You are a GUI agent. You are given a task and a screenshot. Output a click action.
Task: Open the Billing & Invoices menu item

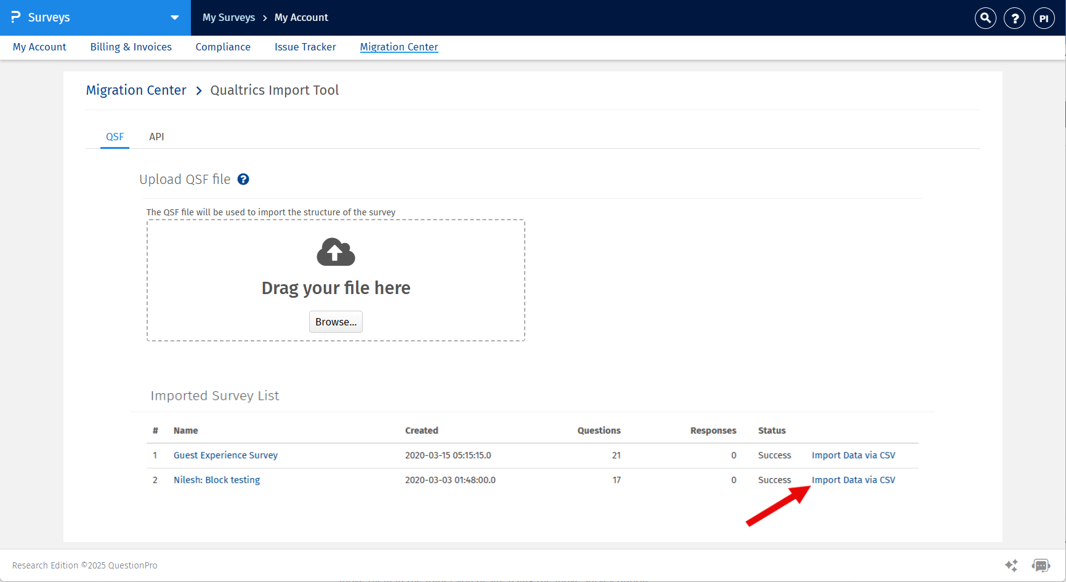click(x=131, y=47)
